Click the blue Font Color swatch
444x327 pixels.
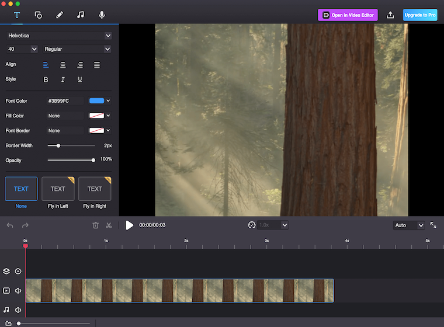tap(96, 101)
